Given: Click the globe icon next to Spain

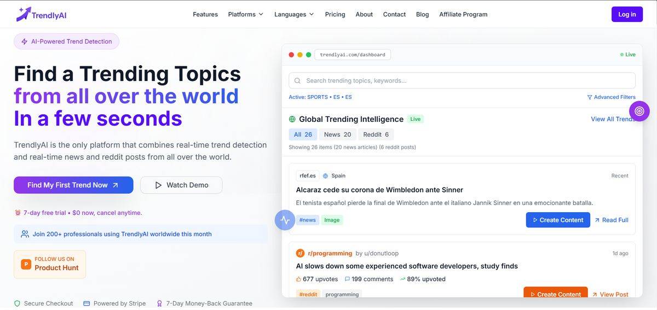Looking at the screenshot, I should [325, 176].
